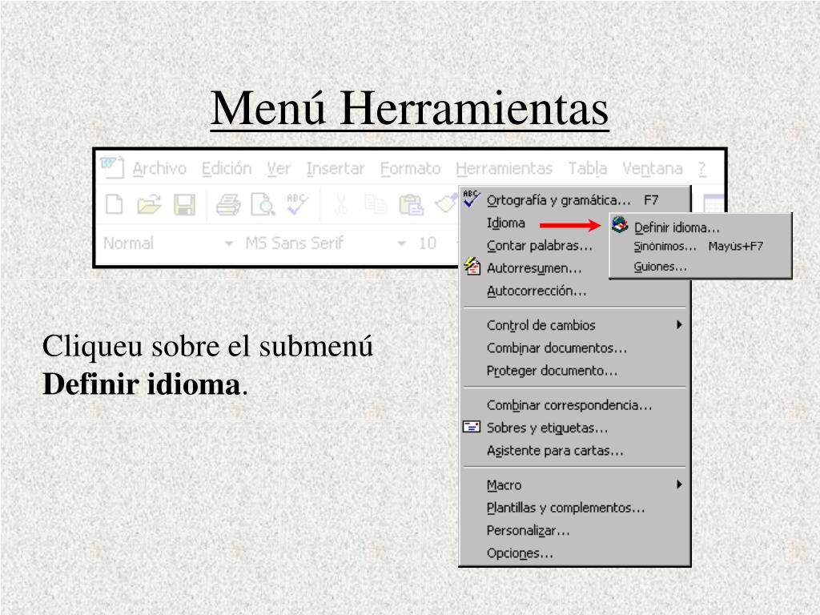Screen dimensions: 820x615
Task: Choose Plantillas y complementos... entry
Action: [x=575, y=507]
